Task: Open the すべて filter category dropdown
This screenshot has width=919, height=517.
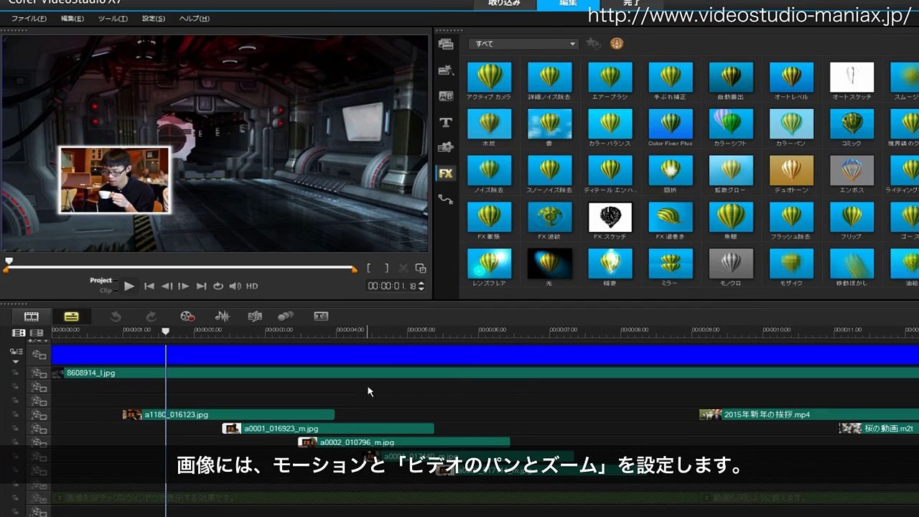Action: 523,44
